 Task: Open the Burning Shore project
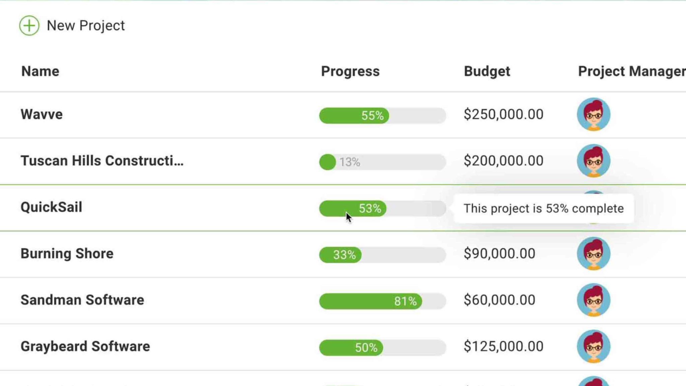click(x=67, y=254)
